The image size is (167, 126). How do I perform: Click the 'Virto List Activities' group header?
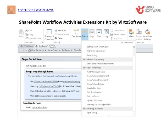107,68
